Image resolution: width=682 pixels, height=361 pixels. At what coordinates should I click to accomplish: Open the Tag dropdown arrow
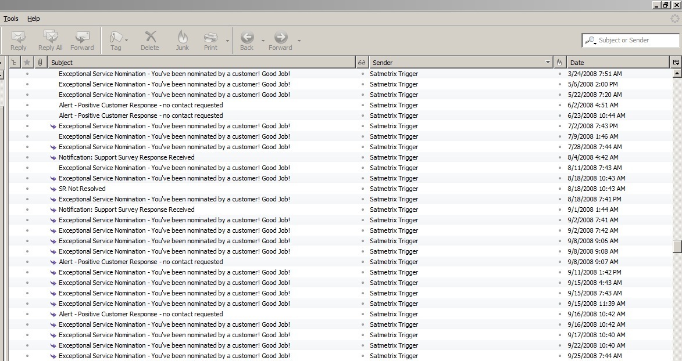click(x=127, y=41)
